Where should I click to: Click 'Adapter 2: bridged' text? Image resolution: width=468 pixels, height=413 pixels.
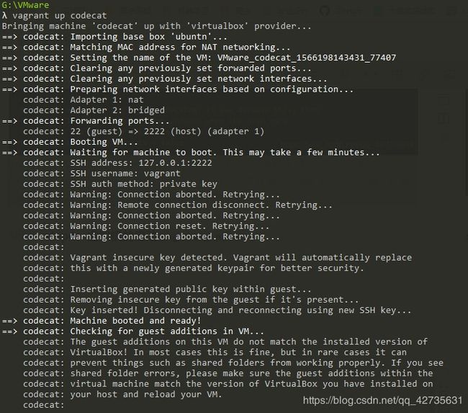click(117, 110)
